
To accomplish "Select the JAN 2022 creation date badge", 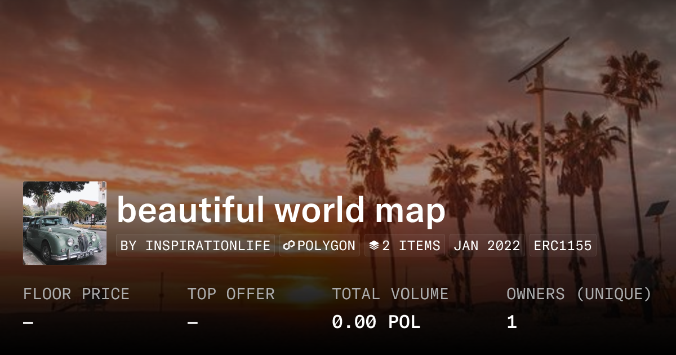I will [x=486, y=245].
